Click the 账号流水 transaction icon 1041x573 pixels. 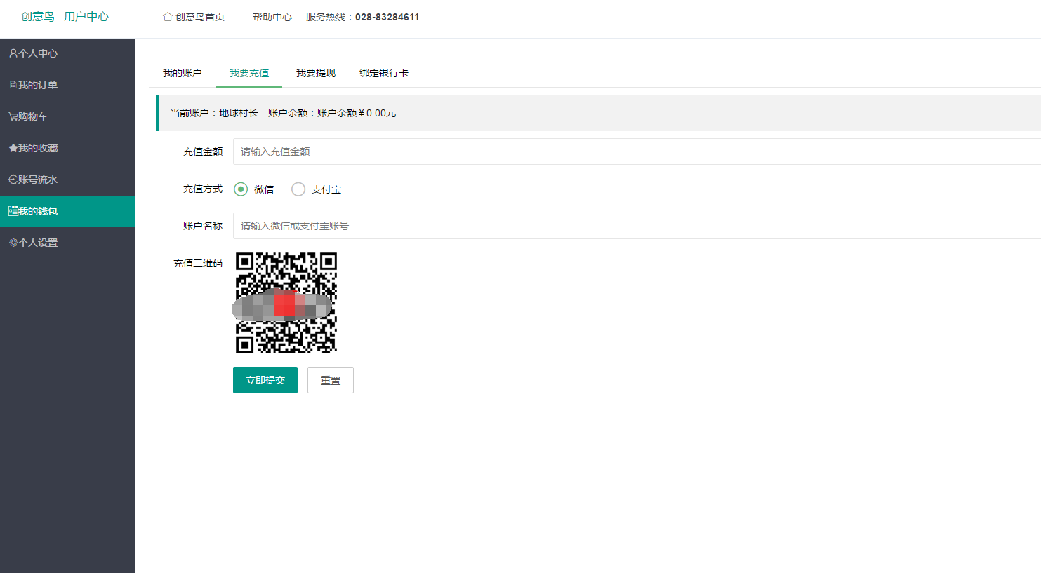13,180
